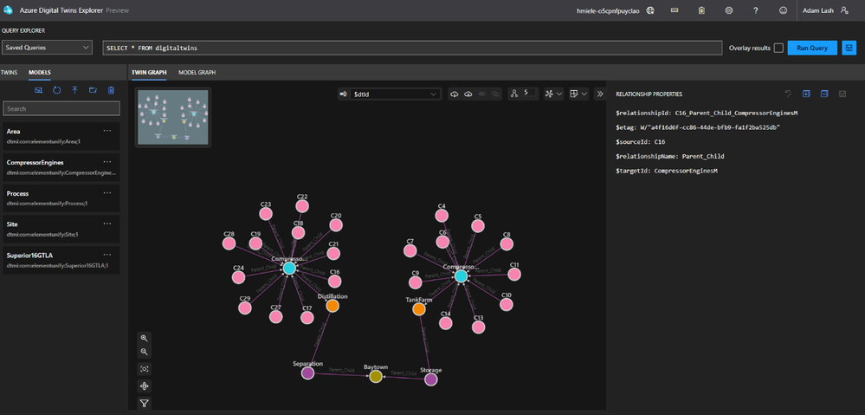
Task: Click the query text input field
Action: 412,48
